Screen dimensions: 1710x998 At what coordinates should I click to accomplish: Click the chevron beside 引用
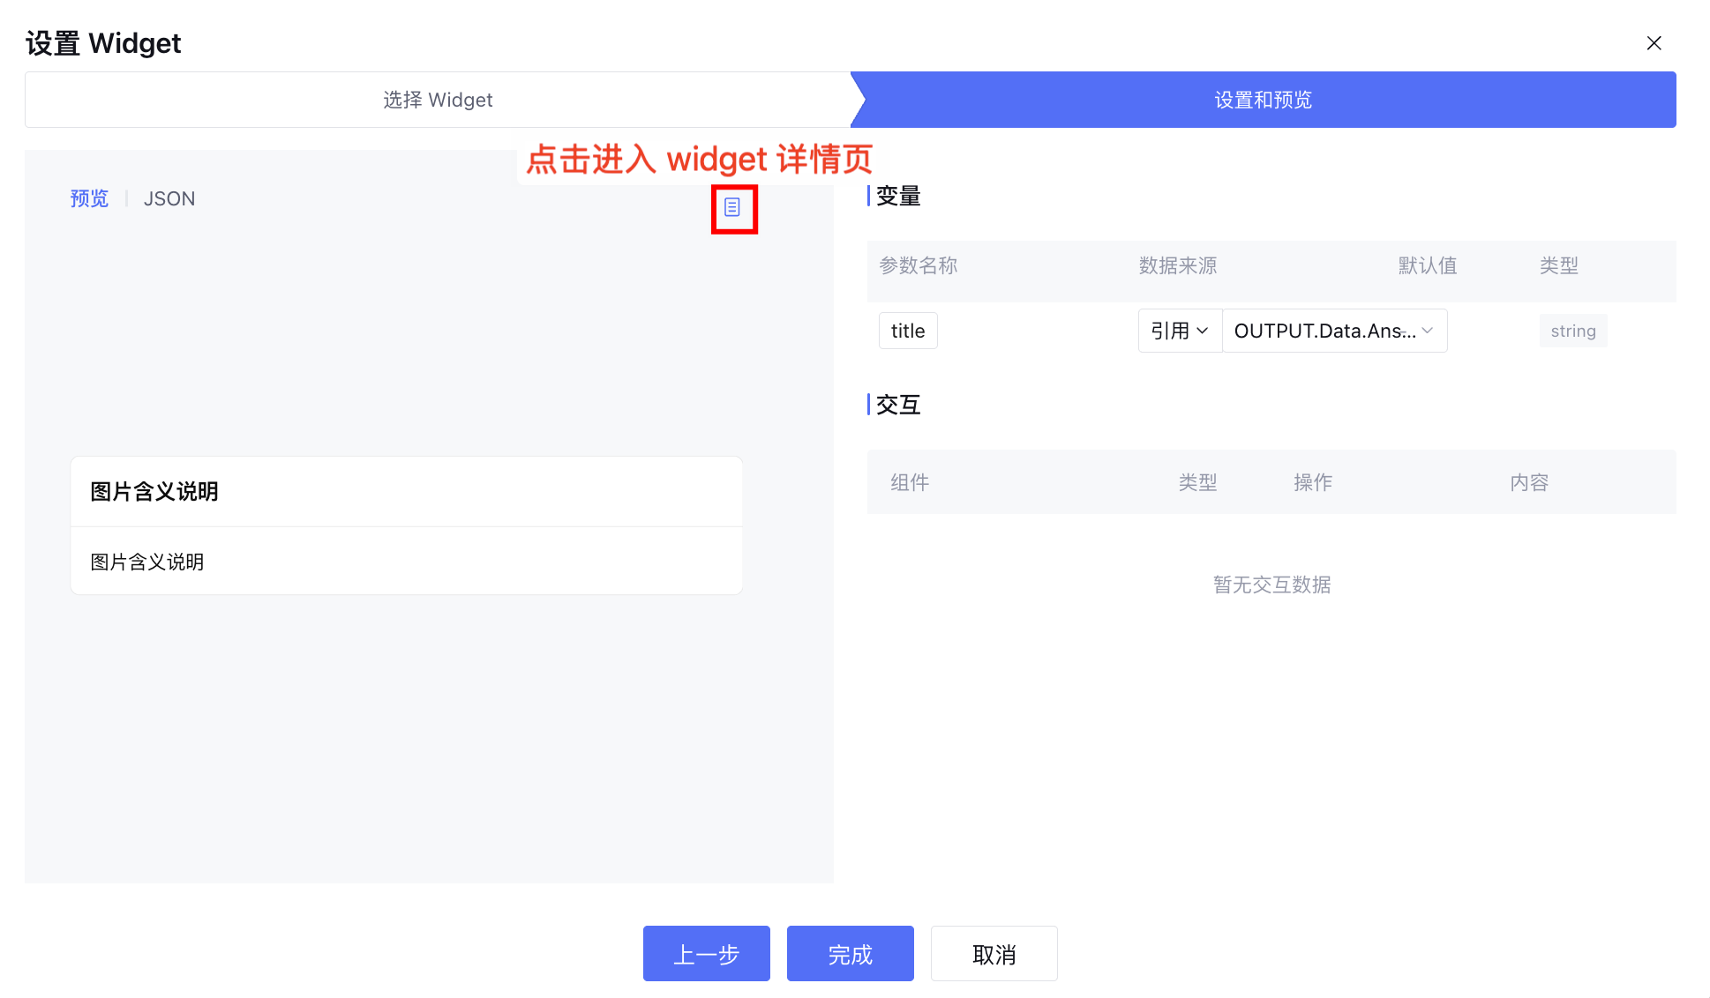tap(1202, 331)
